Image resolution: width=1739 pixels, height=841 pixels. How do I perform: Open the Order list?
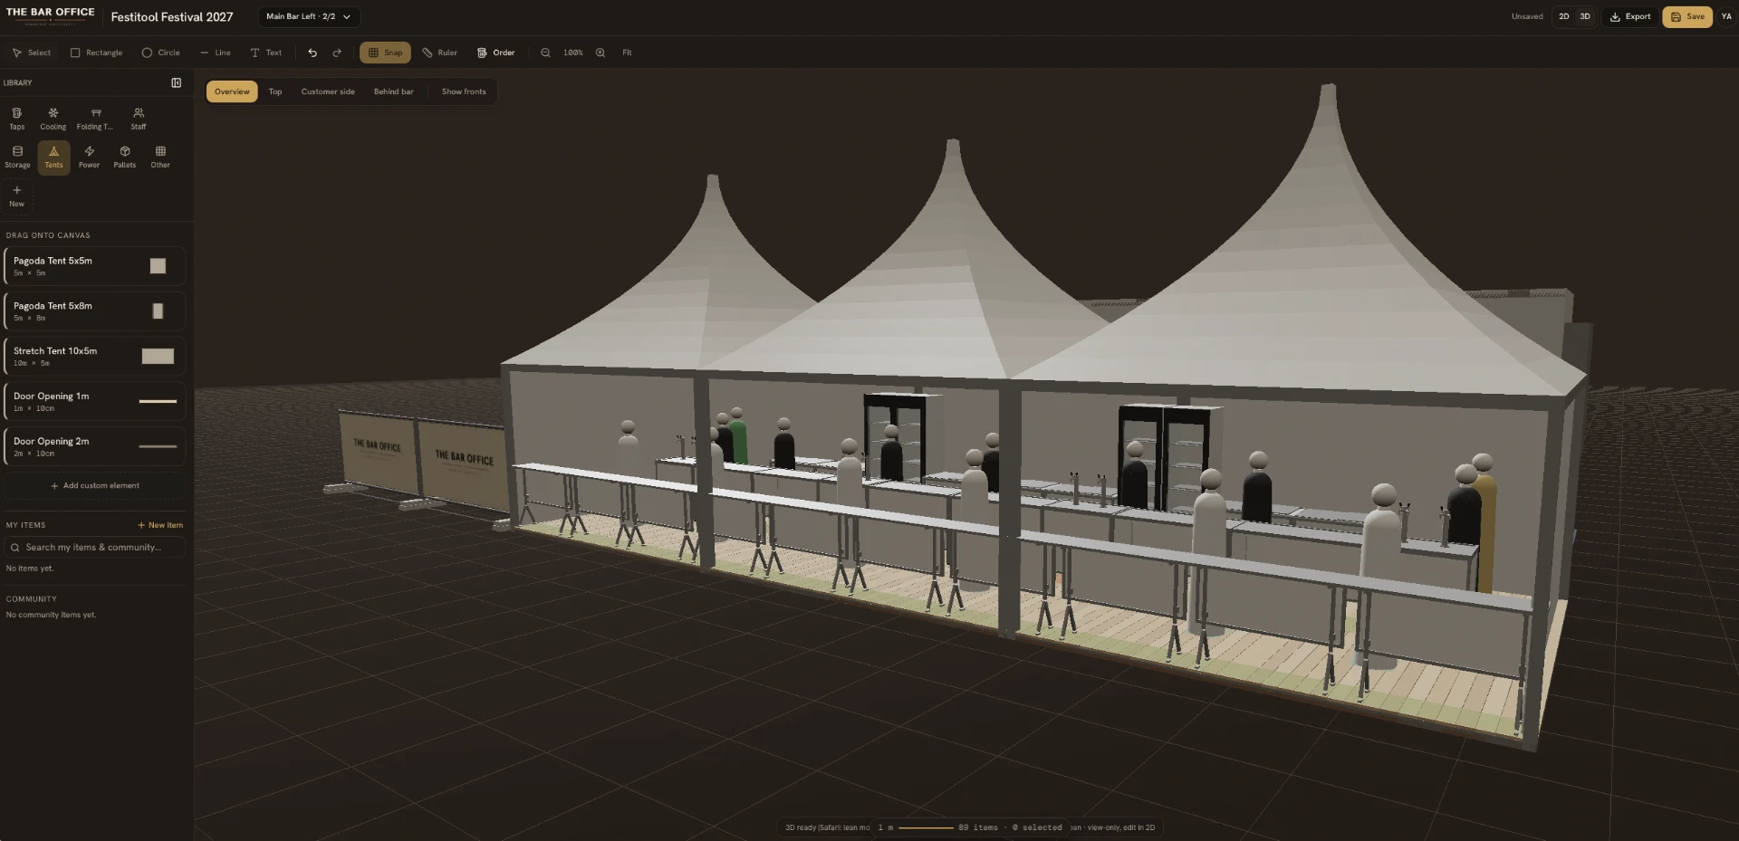click(x=496, y=53)
